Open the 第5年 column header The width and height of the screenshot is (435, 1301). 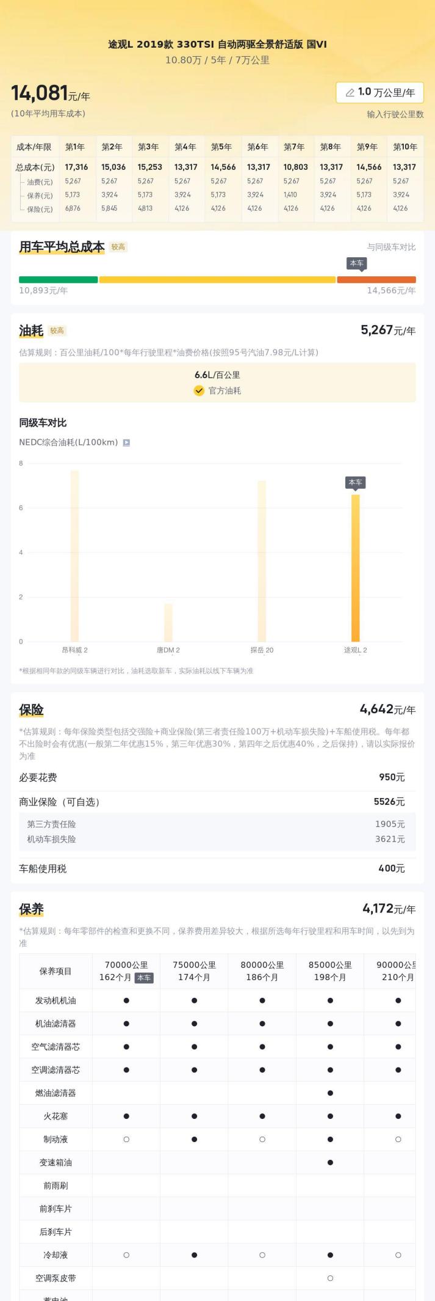point(221,147)
